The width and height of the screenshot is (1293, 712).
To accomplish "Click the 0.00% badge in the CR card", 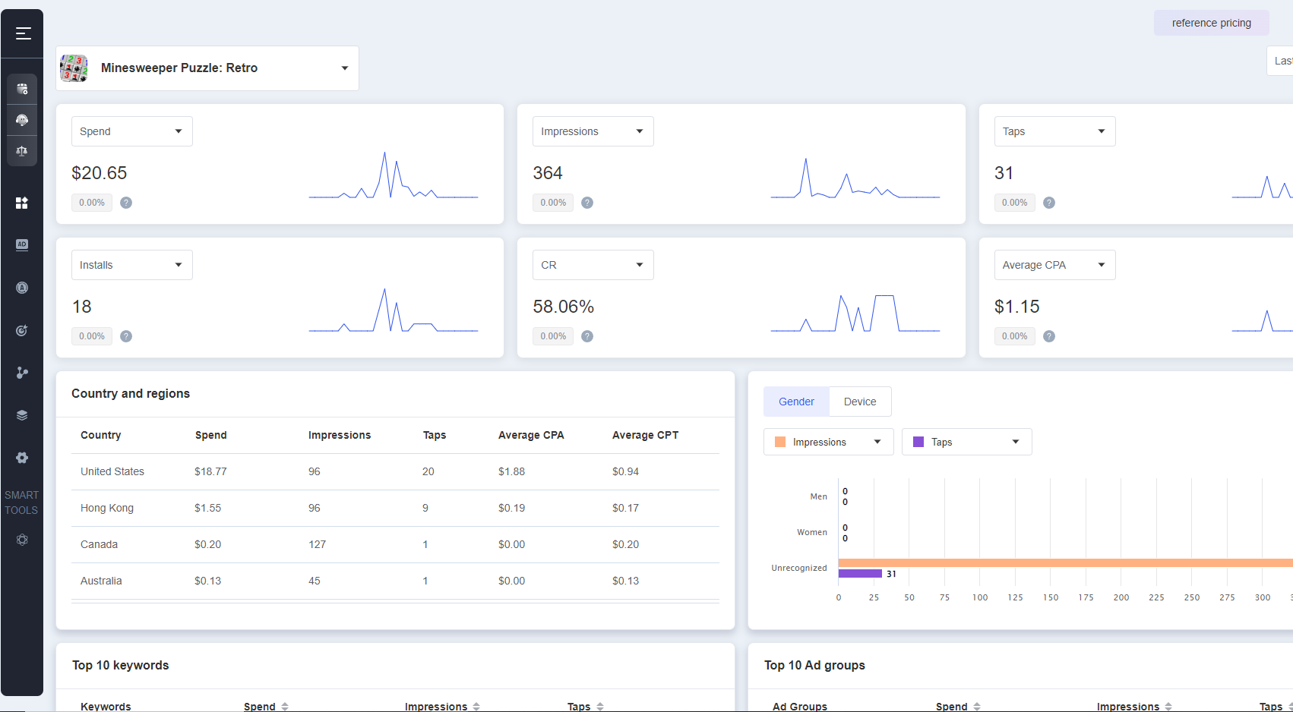I will 553,336.
